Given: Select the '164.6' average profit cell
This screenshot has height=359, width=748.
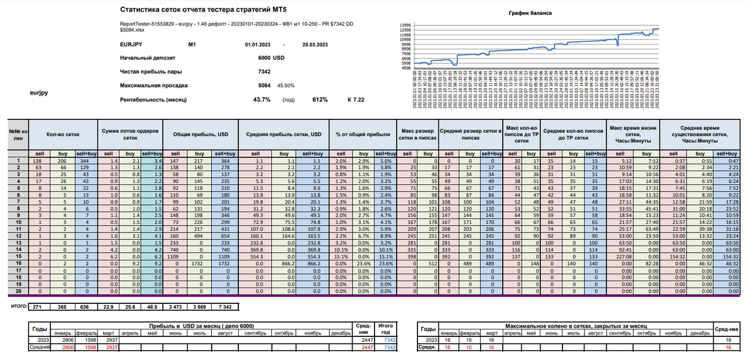Looking at the screenshot, I should (x=284, y=237).
